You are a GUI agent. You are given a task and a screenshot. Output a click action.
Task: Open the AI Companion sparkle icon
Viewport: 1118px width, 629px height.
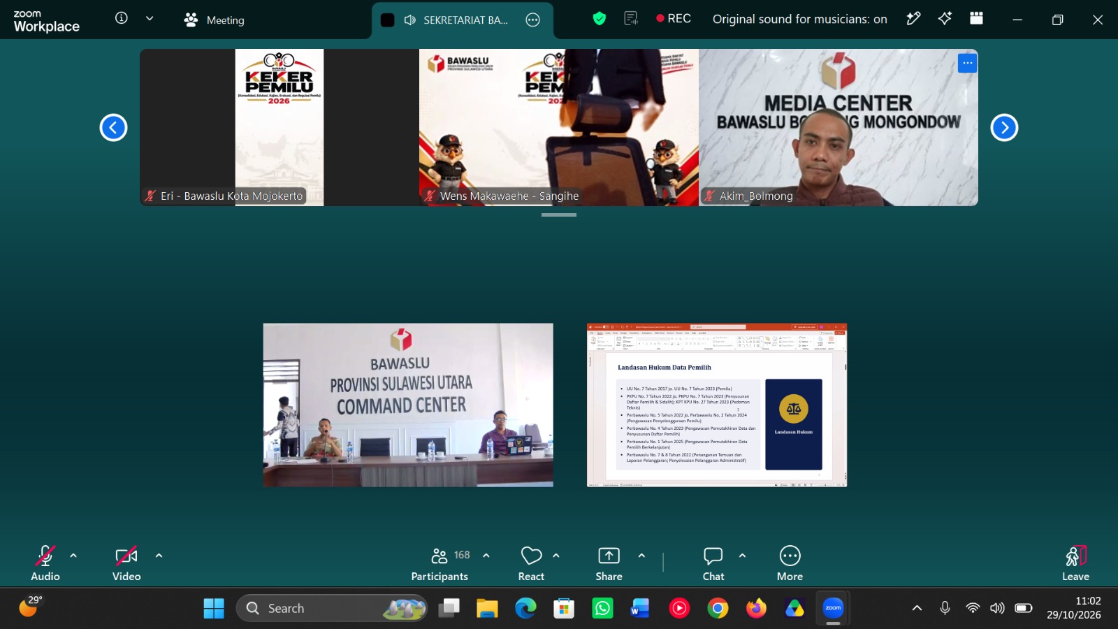pyautogui.click(x=945, y=19)
